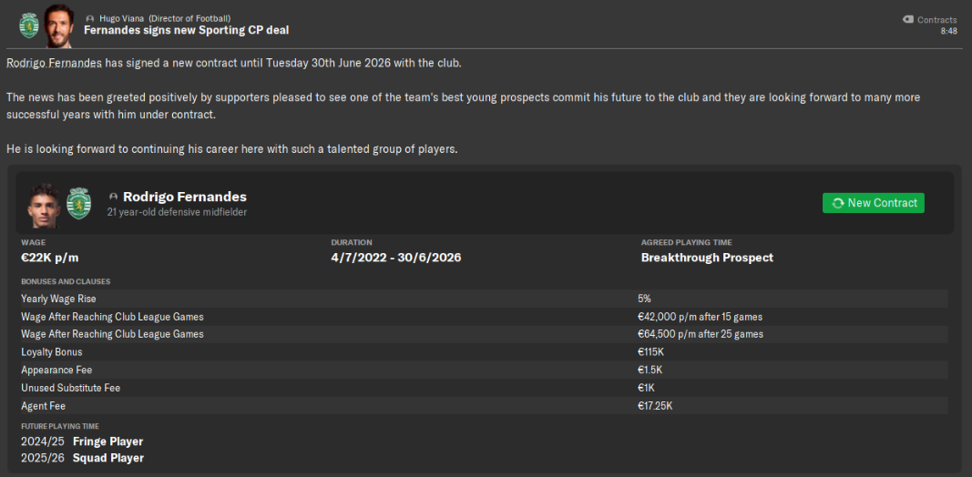Click the Sporting CP badge in message header

(x=29, y=25)
